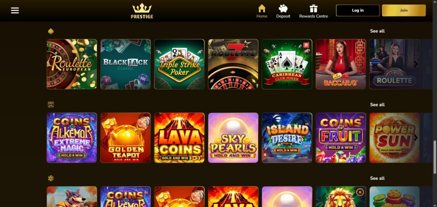The image size is (437, 207).
Task: Open Lava Coins slot
Action: [x=179, y=138]
